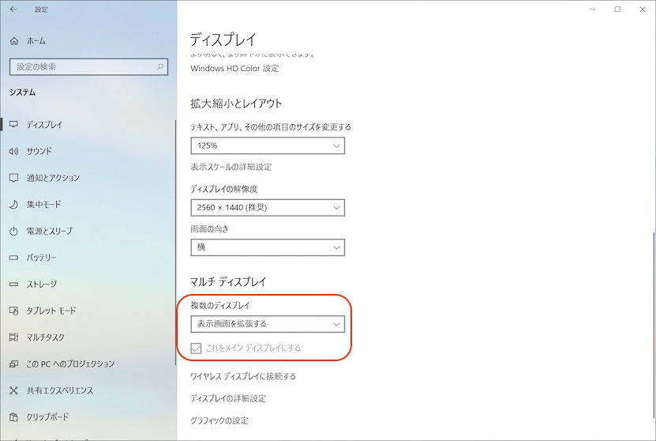Image resolution: width=656 pixels, height=441 pixels.
Task: Select the Shared experiences icon
Action: (x=13, y=390)
